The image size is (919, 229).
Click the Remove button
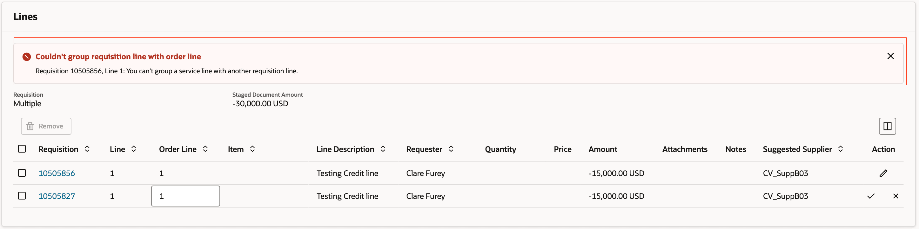(46, 126)
